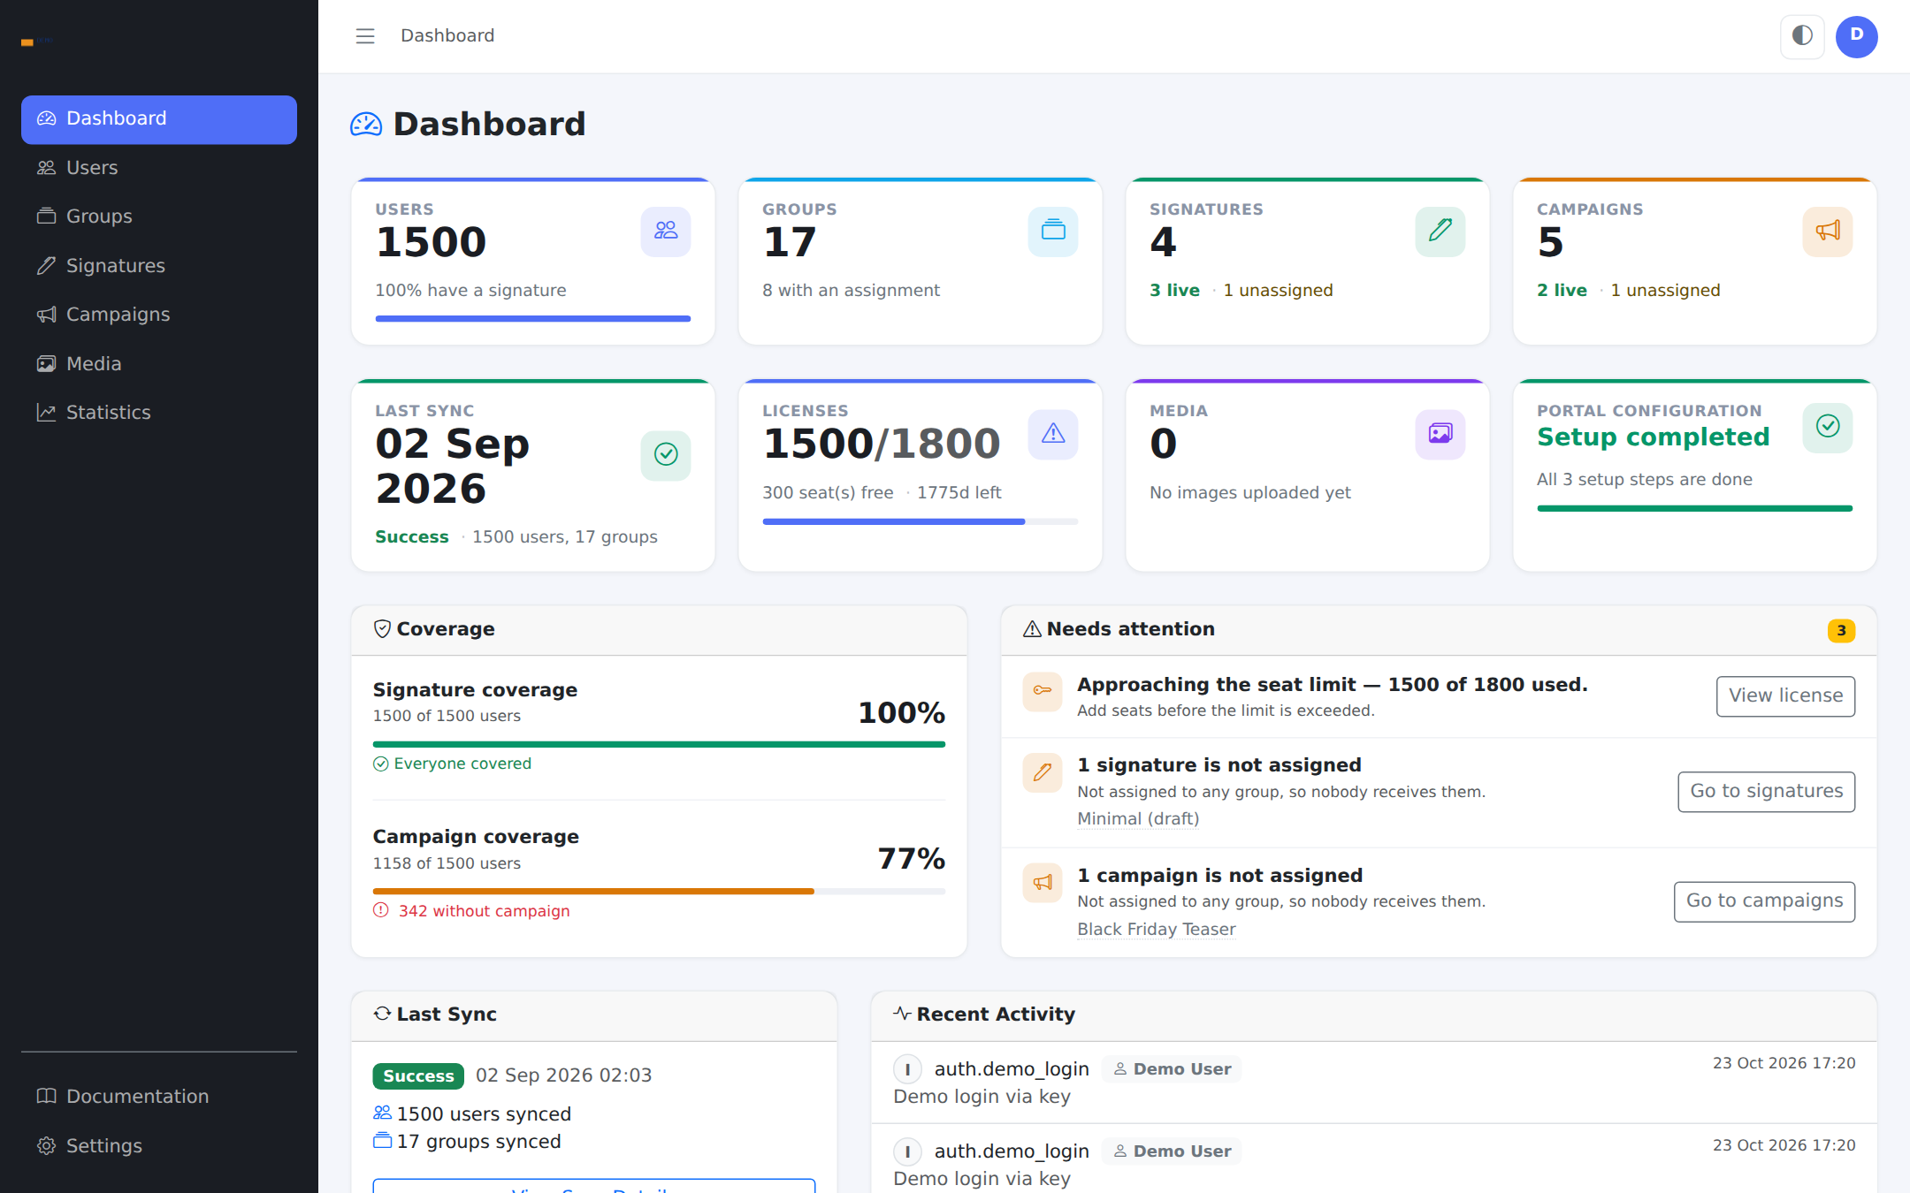
Task: Click the Users 1500 stat value
Action: pyautogui.click(x=432, y=243)
